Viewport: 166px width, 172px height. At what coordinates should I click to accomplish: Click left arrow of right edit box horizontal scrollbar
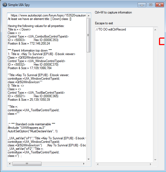98,164
